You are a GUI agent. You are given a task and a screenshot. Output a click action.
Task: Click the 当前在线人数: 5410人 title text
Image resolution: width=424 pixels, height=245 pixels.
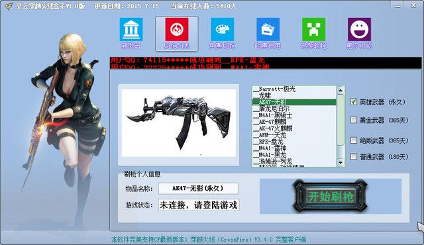pyautogui.click(x=203, y=6)
